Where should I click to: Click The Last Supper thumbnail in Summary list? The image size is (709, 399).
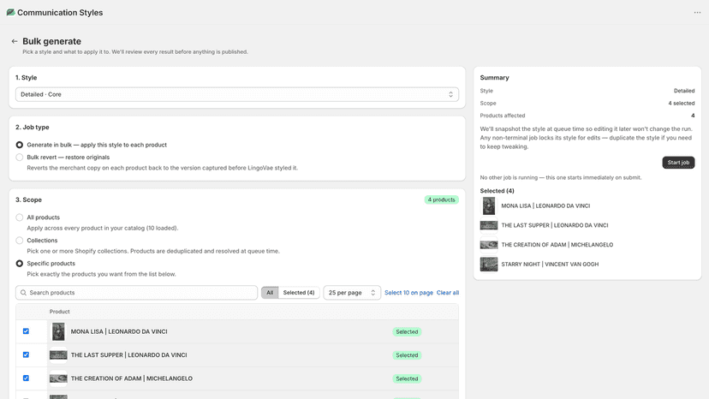point(489,225)
